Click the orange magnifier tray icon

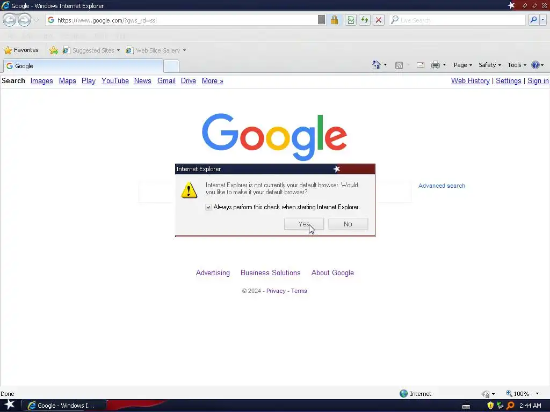(510, 406)
